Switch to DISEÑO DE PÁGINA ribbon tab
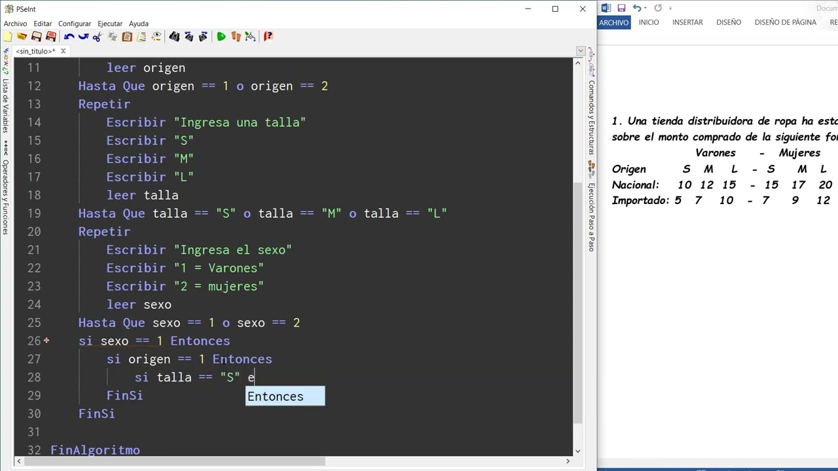 785,22
